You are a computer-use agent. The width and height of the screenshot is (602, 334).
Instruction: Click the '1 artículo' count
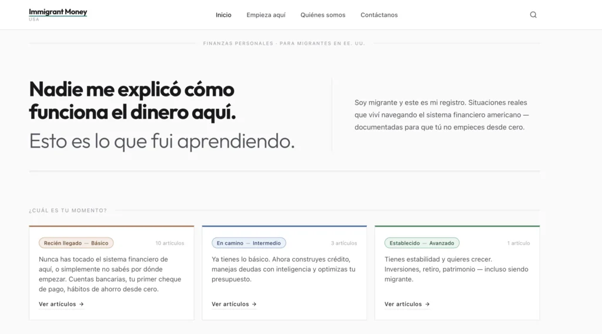(519, 243)
